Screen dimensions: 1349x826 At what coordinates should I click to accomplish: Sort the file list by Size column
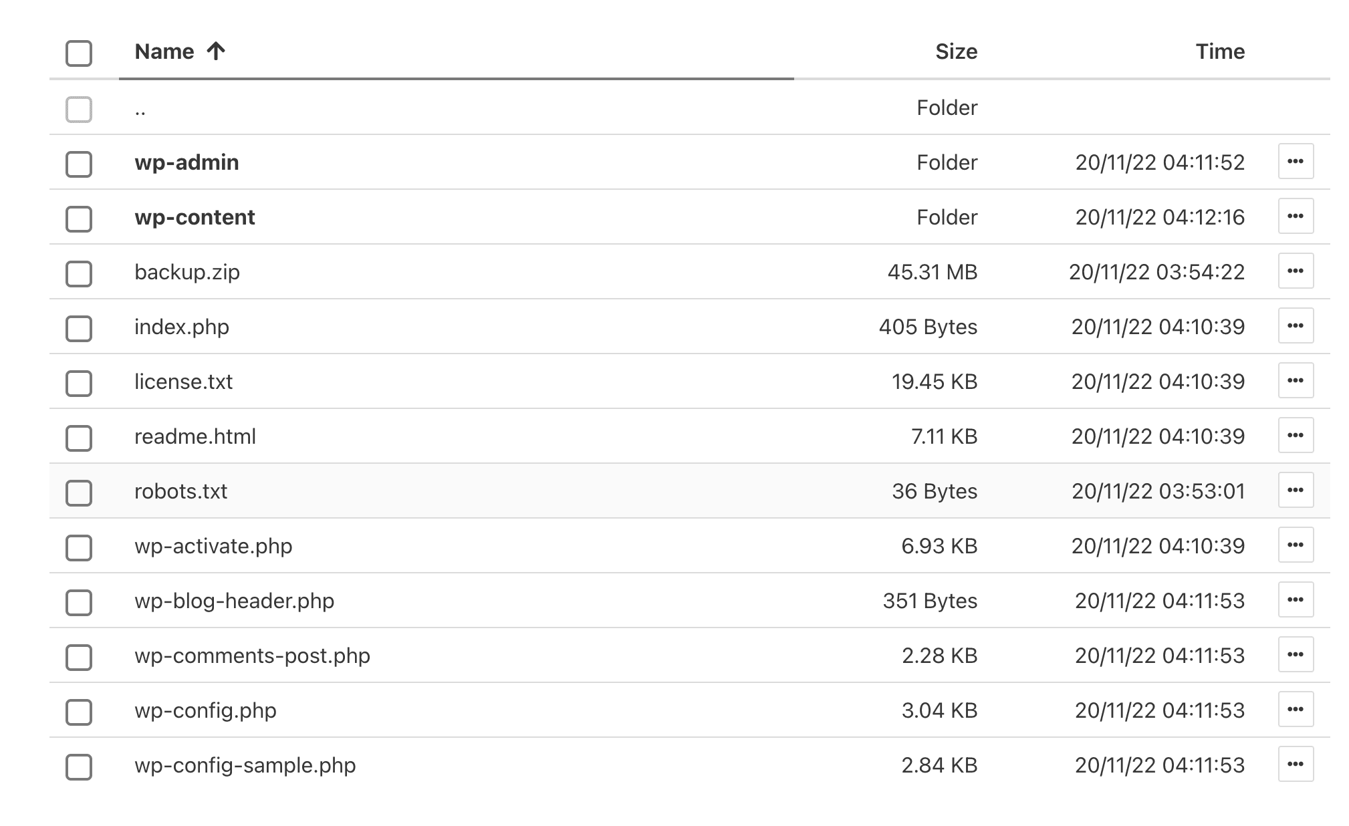955,51
